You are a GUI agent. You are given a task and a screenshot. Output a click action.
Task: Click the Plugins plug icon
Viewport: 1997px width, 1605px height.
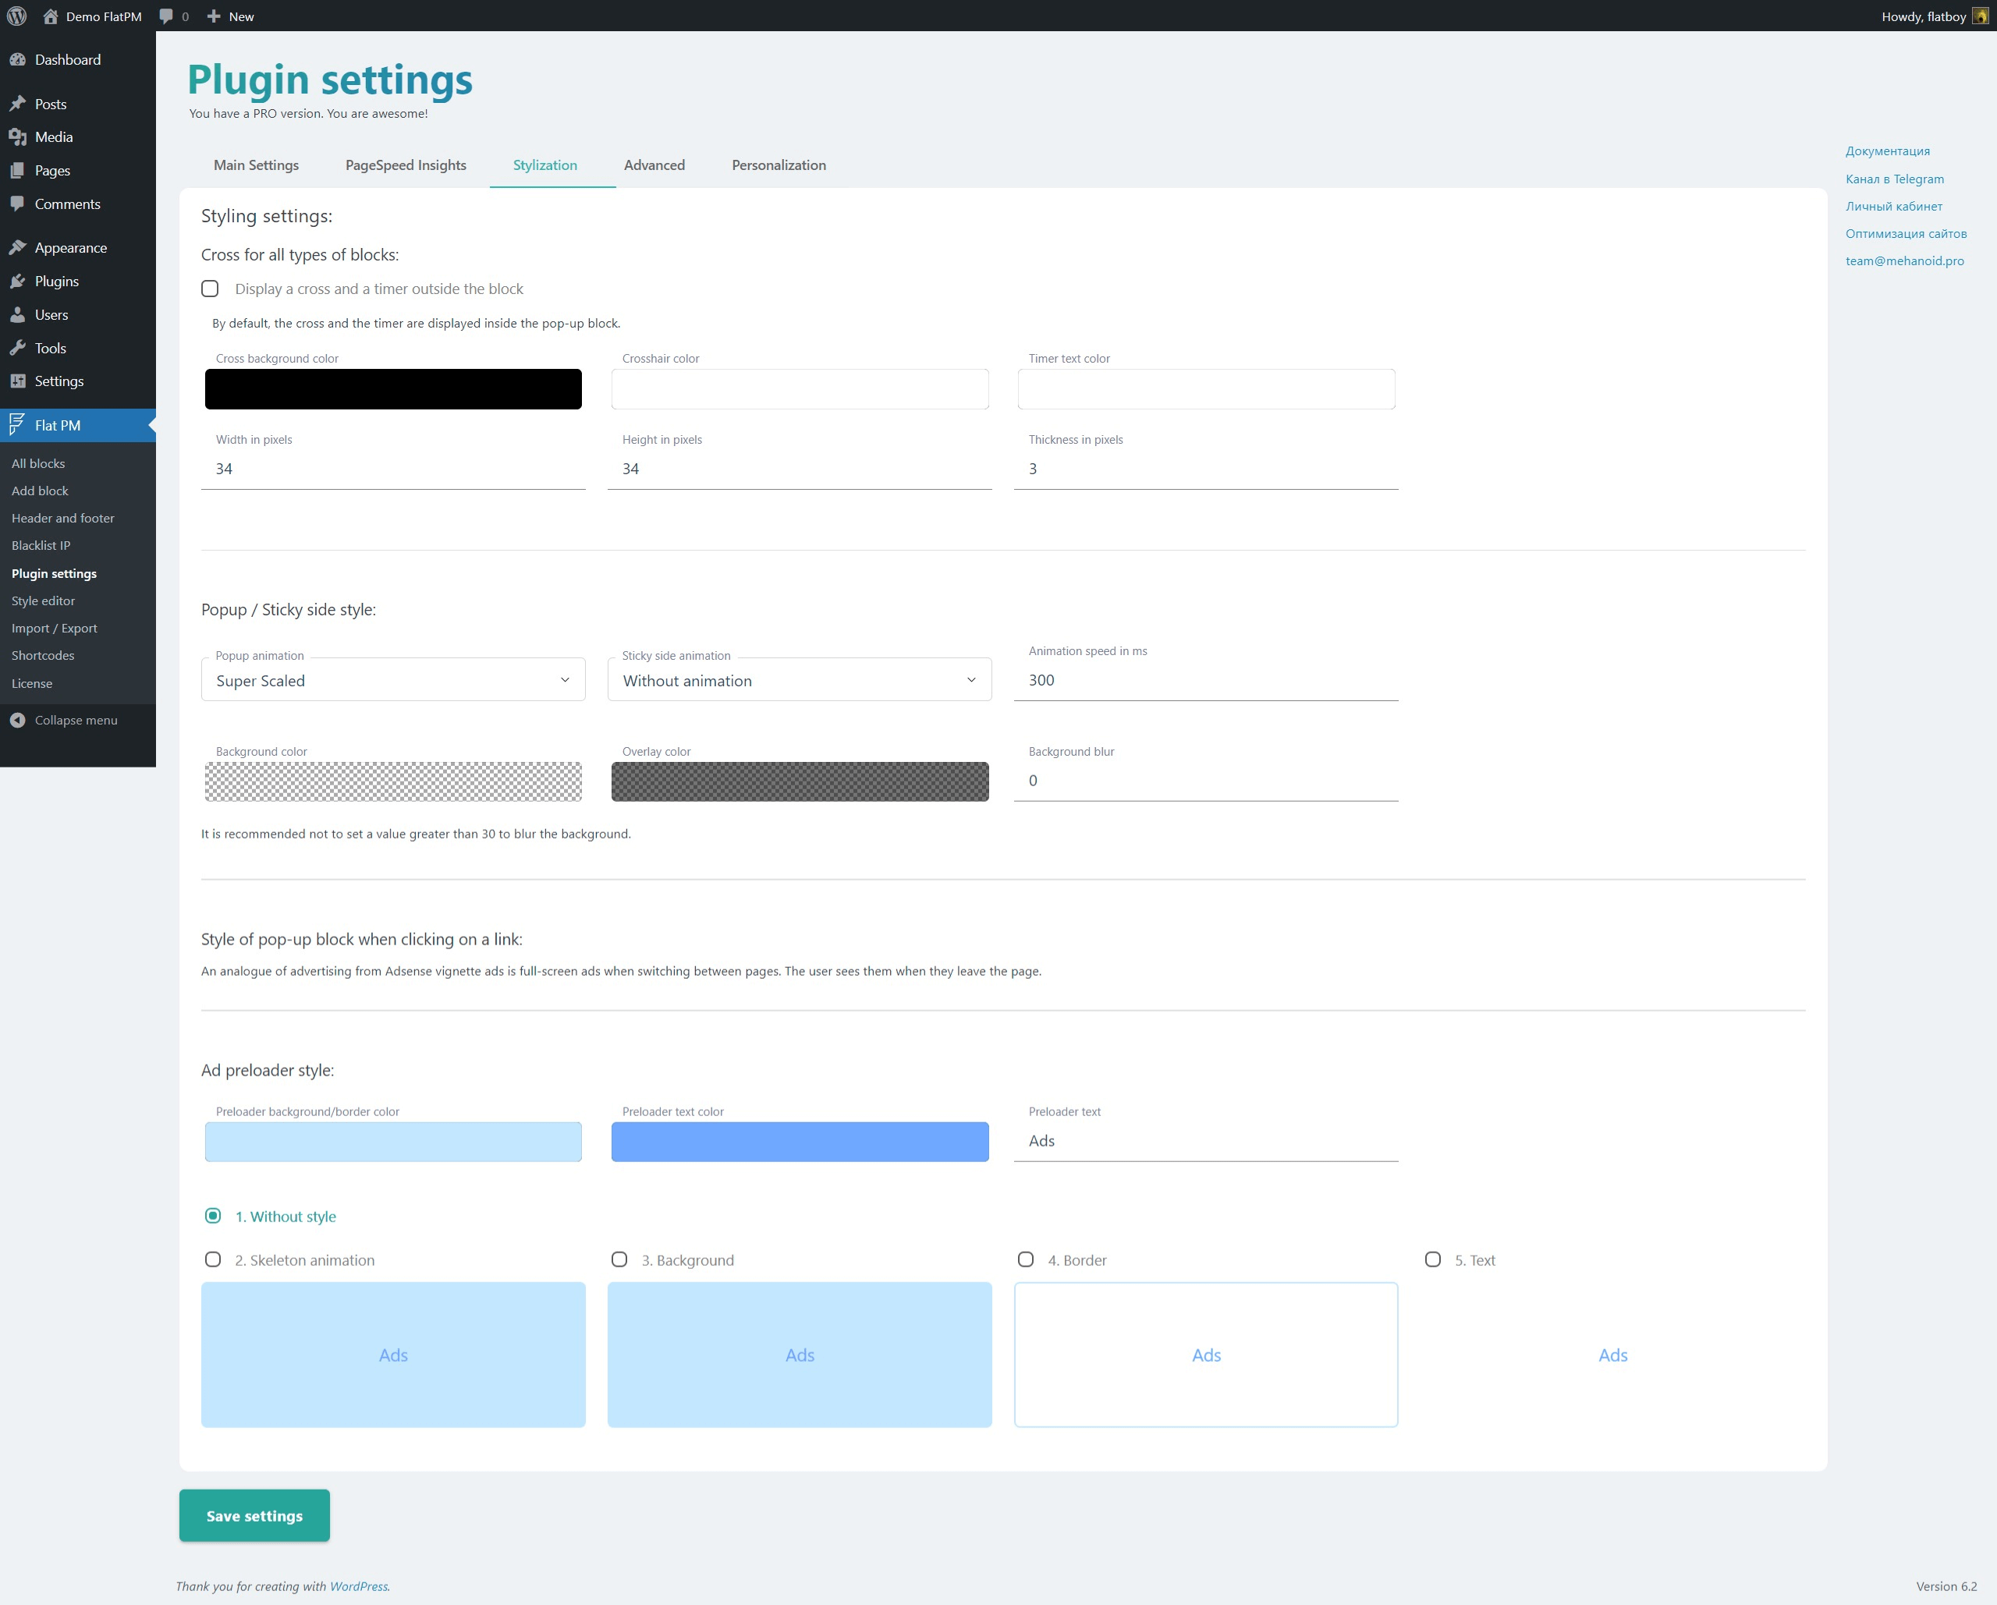(18, 281)
